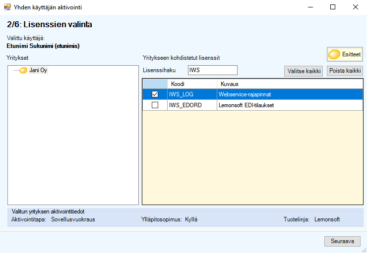Focus the Lisenssihaku search field
The image size is (367, 253).
[x=212, y=70]
